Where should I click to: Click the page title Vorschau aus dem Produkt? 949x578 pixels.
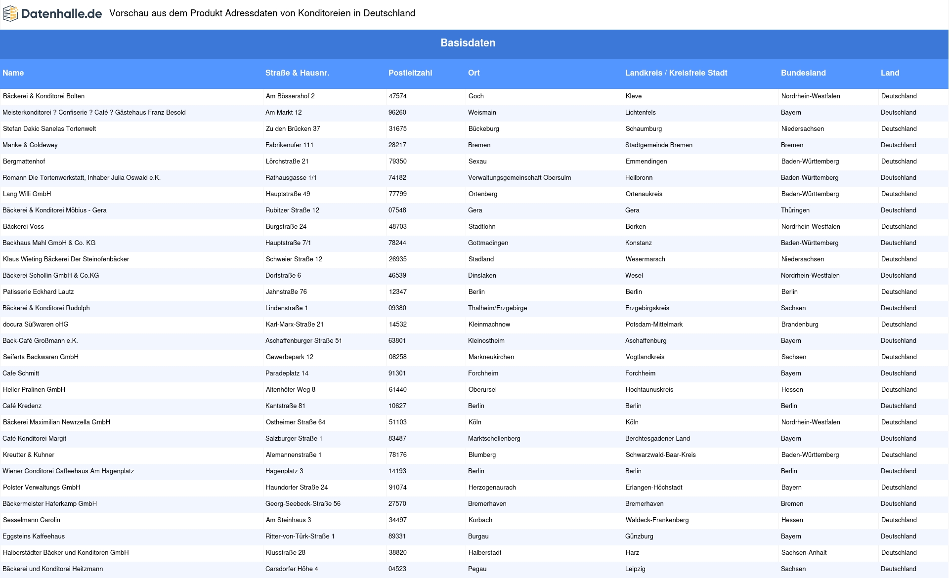coord(262,13)
